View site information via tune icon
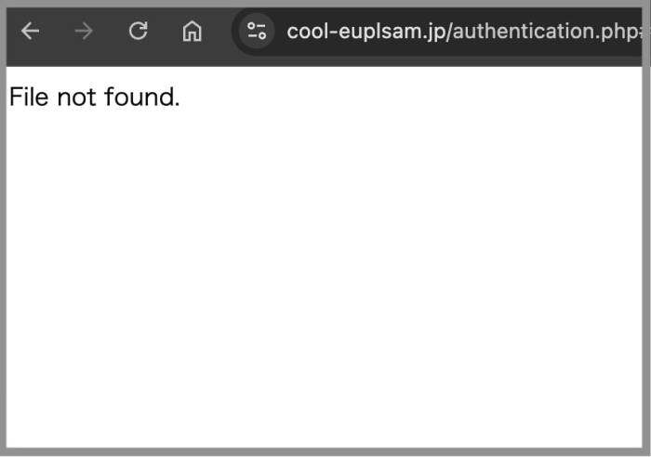The width and height of the screenshot is (651, 457). (x=257, y=31)
